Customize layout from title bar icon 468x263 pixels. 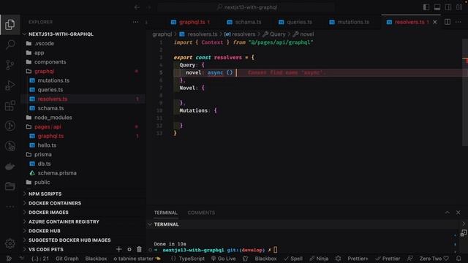coord(459,7)
